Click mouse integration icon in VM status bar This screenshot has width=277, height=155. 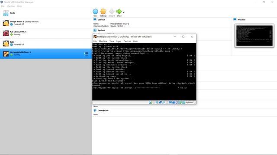click(180, 102)
